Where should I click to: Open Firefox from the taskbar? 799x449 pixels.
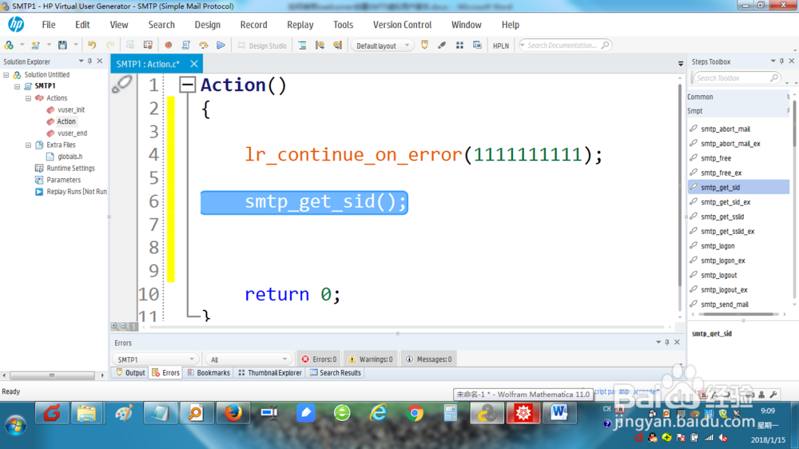(233, 413)
